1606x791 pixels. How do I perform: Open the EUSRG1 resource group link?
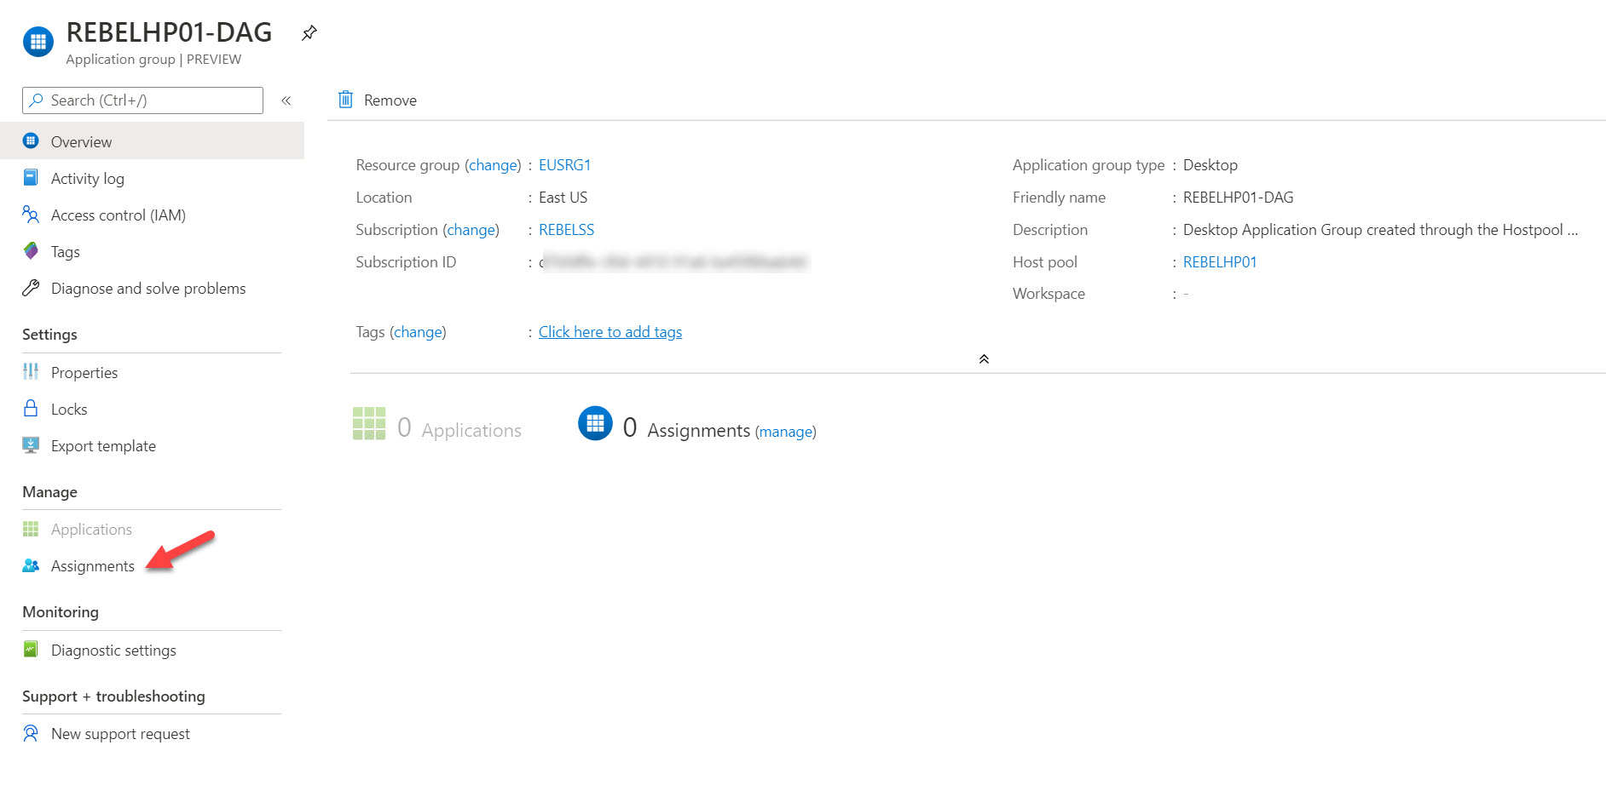point(565,164)
